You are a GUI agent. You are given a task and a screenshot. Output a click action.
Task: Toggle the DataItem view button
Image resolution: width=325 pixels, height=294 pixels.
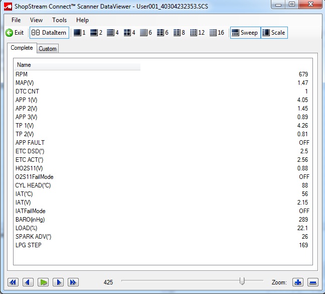point(49,33)
